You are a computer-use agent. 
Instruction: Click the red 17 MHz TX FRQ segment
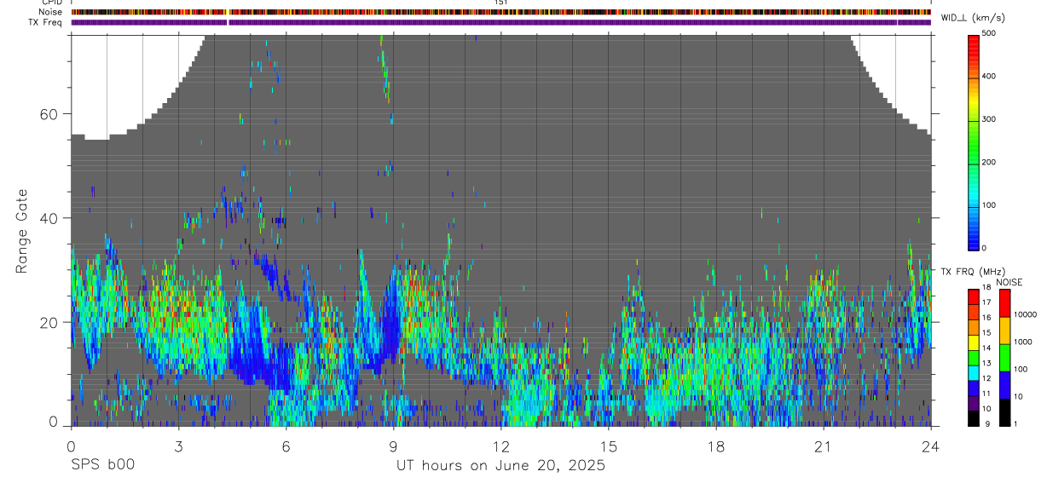974,297
